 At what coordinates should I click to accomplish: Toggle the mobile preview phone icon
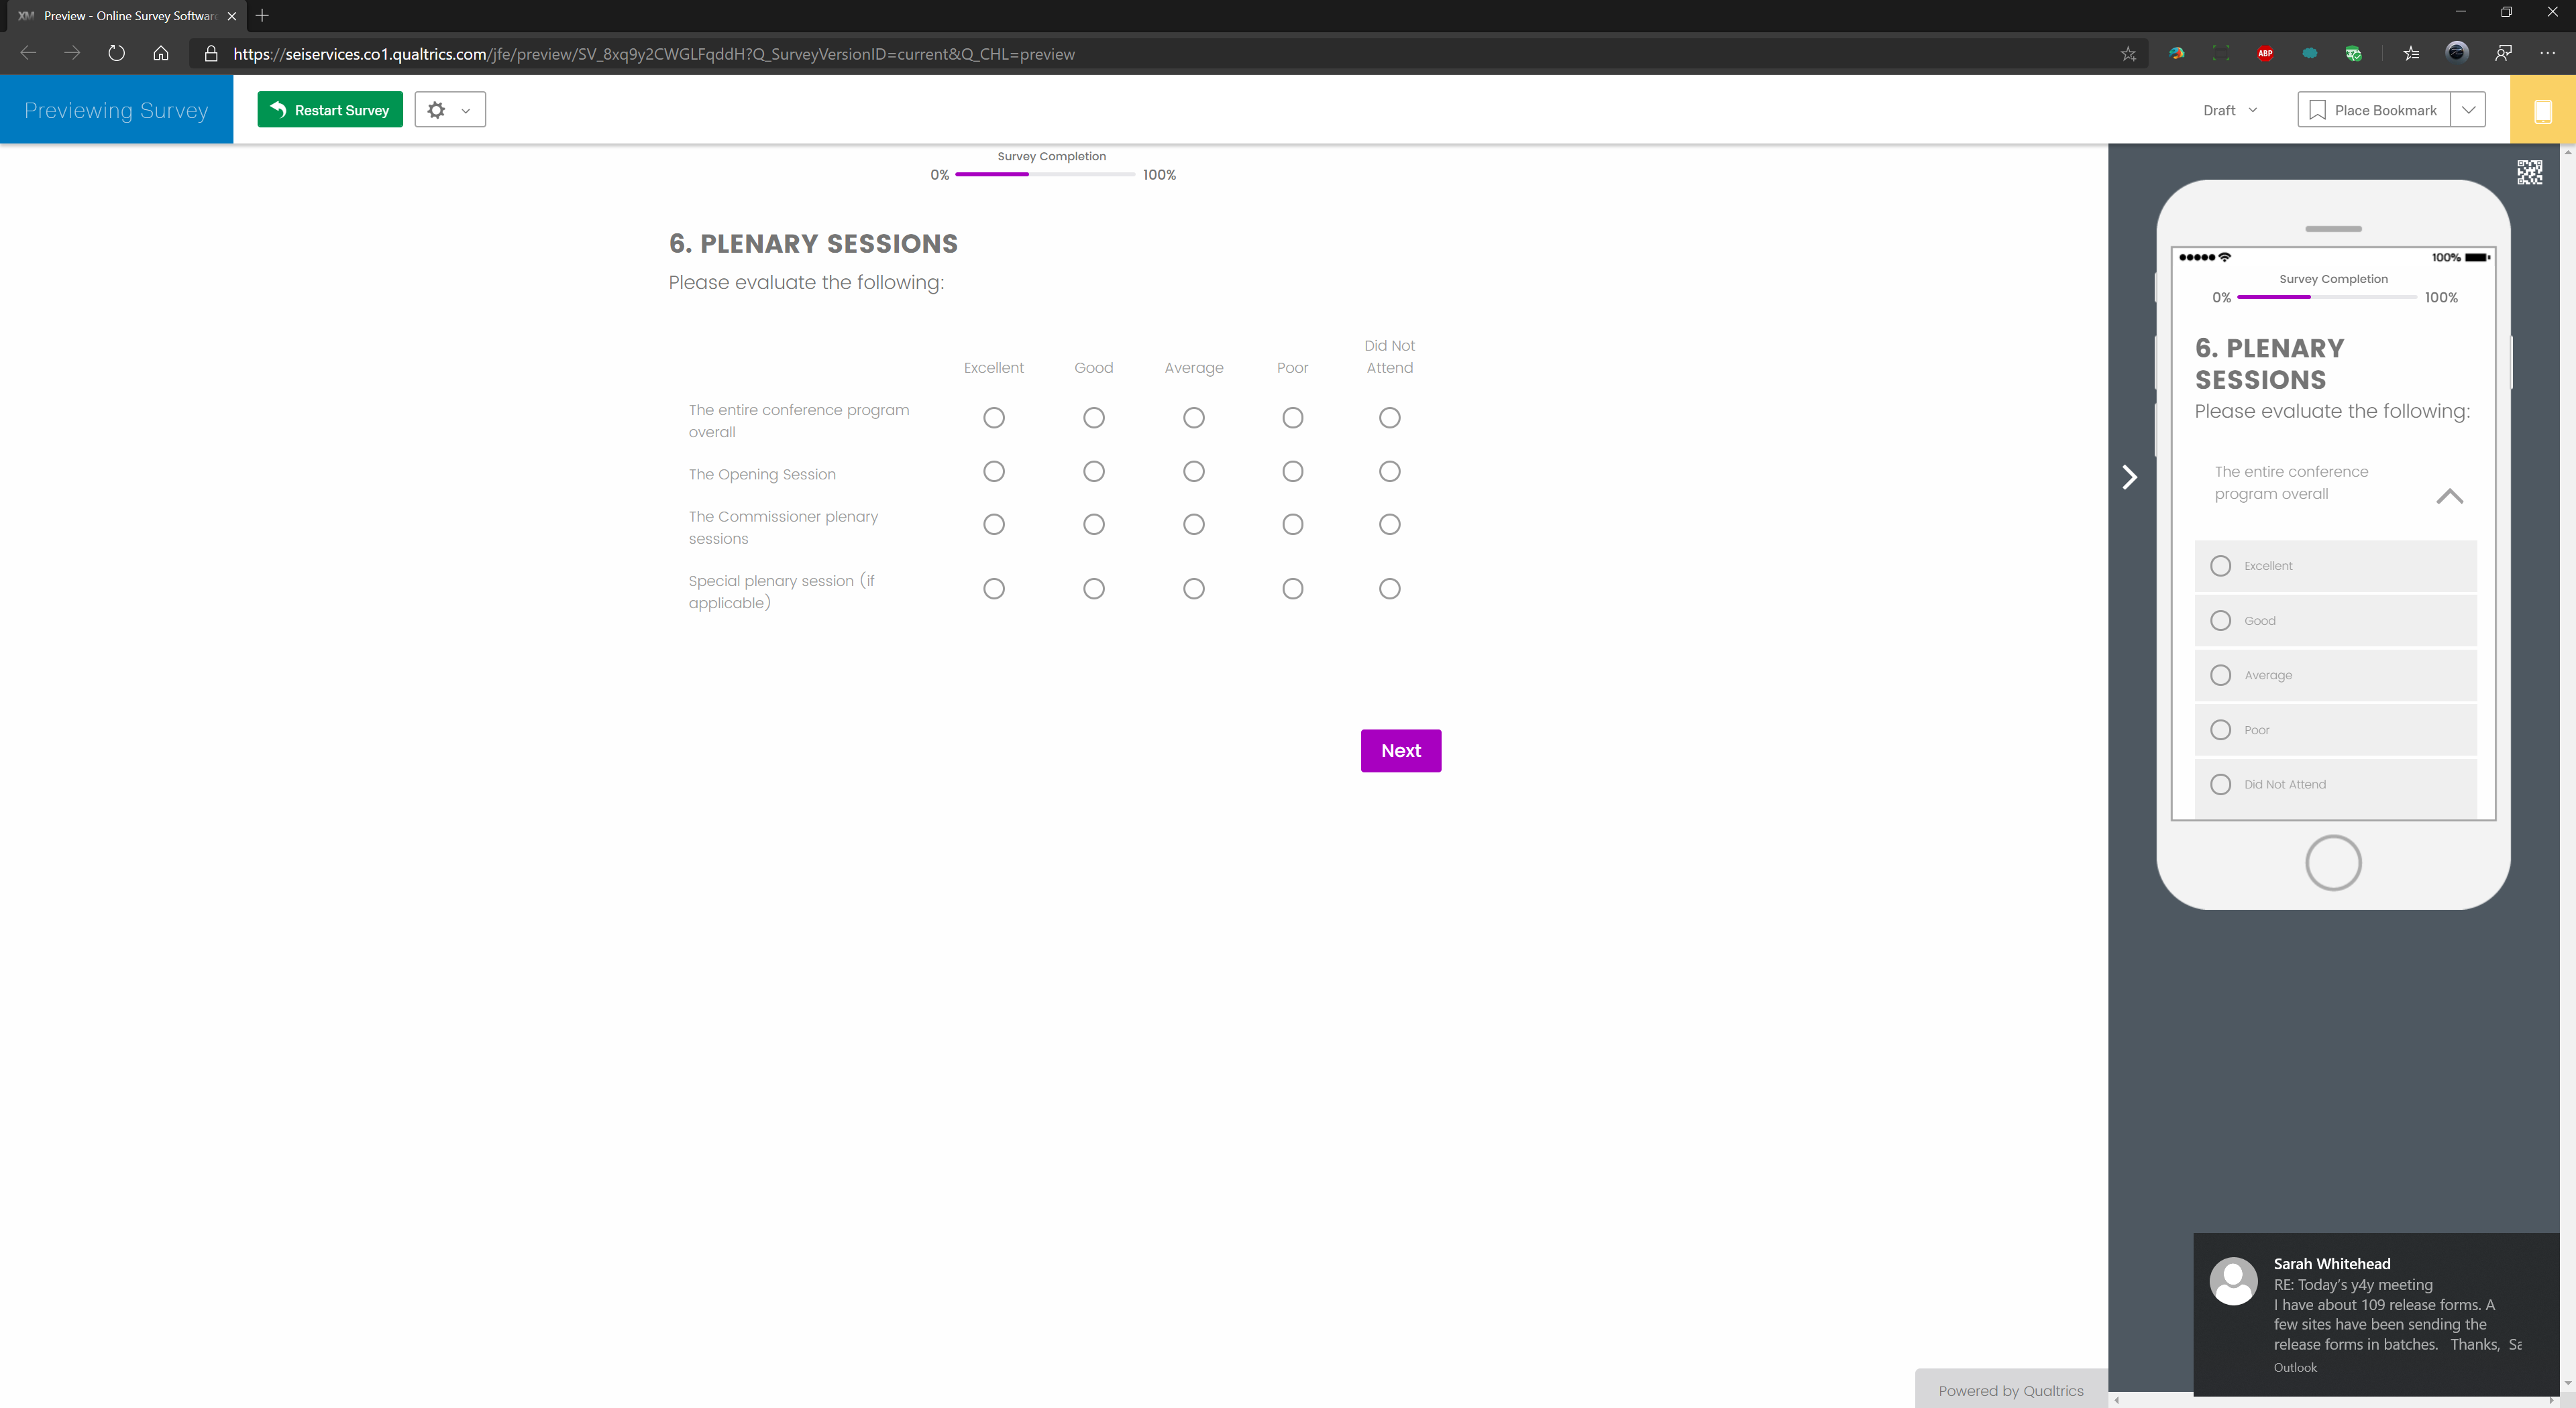[2542, 110]
